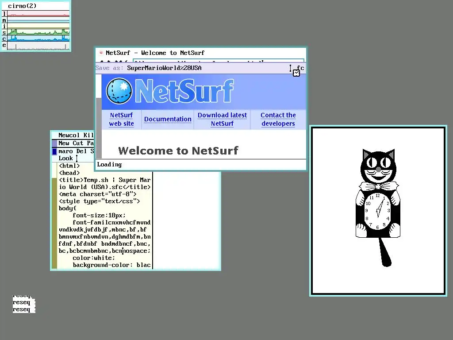This screenshot has width=453, height=340.
Task: Open 'Contact the developers' link
Action: (x=278, y=119)
